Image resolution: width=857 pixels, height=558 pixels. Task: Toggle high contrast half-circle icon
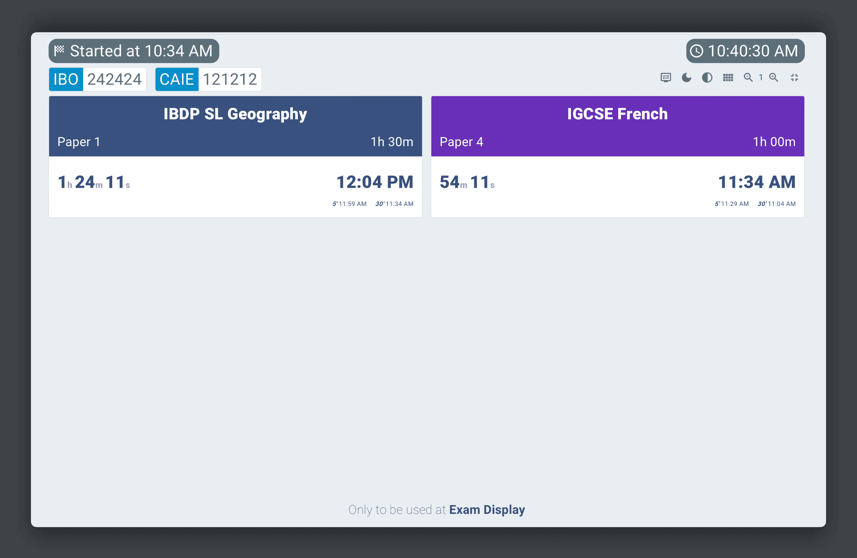[x=707, y=78]
